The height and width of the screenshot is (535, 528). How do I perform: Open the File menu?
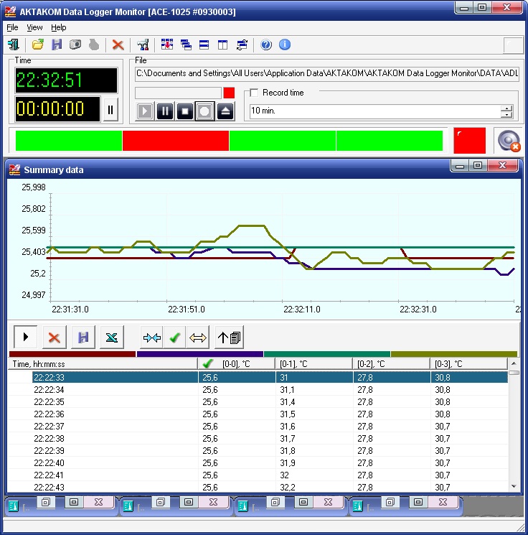(x=12, y=27)
